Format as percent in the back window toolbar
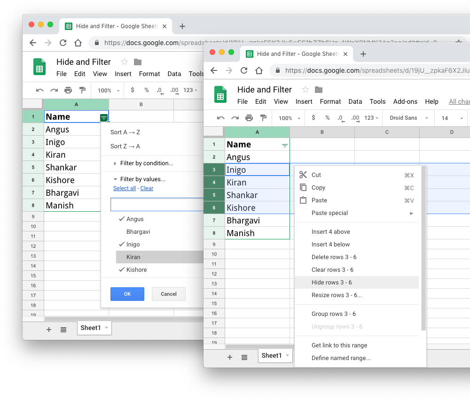 coord(147,90)
